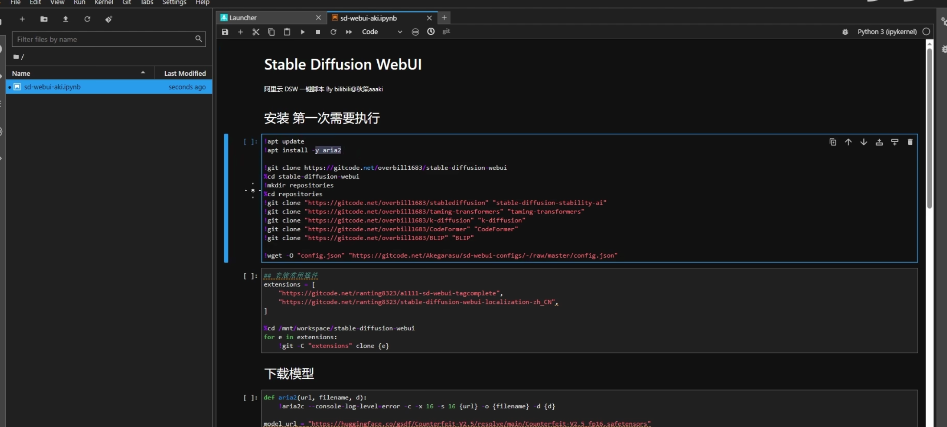The width and height of the screenshot is (947, 427).
Task: Restart the kernel using the toolbar icon
Action: (333, 32)
